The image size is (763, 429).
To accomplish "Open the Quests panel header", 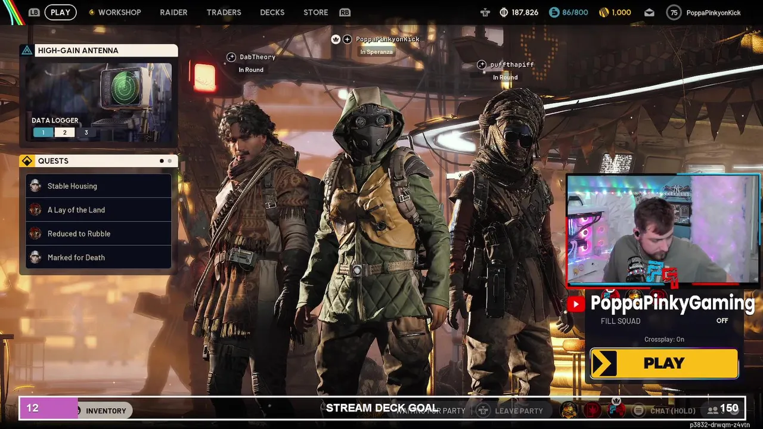I will point(99,161).
